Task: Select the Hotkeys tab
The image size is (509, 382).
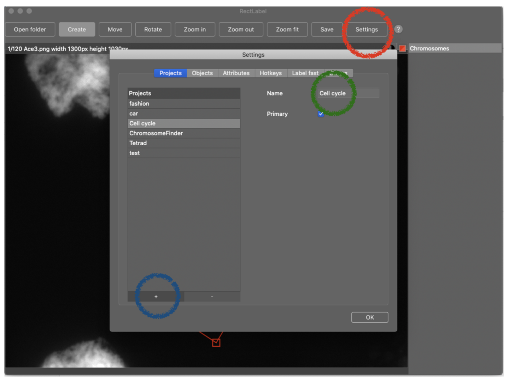Action: tap(270, 73)
